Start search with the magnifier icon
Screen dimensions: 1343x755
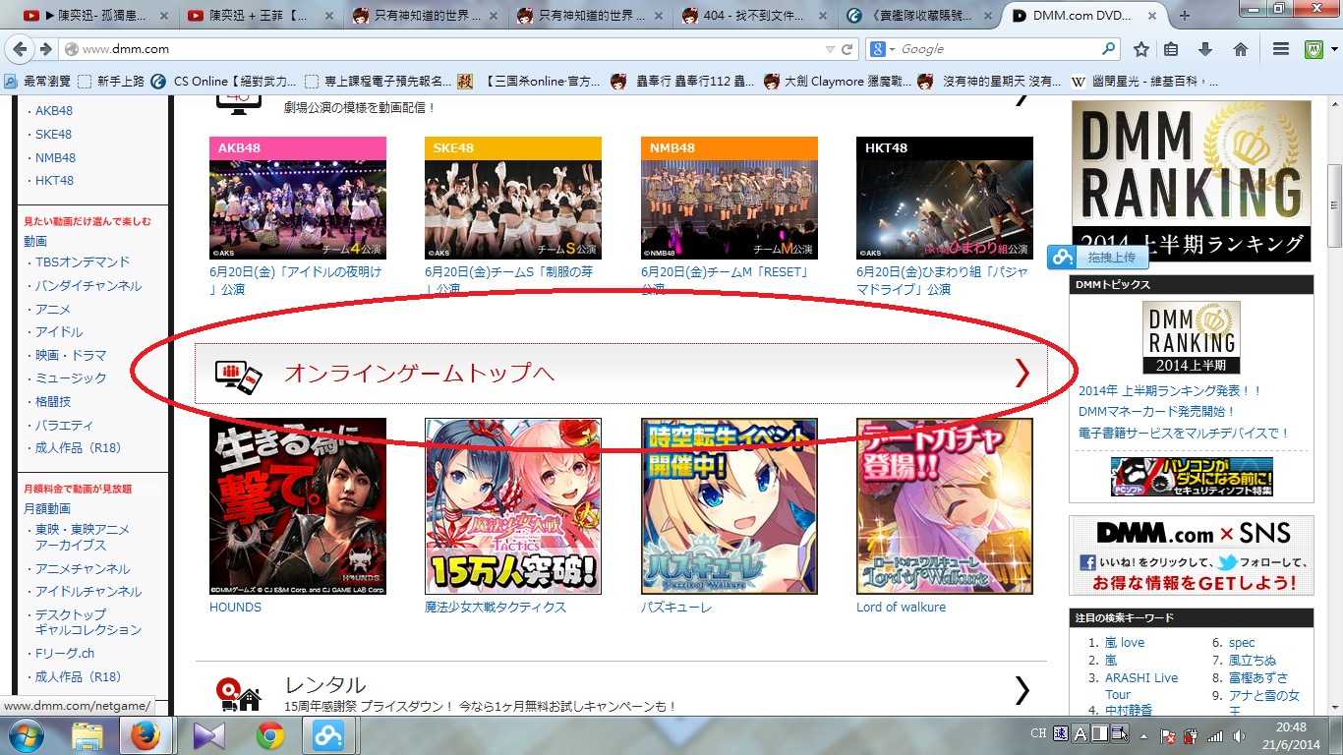pos(1109,49)
